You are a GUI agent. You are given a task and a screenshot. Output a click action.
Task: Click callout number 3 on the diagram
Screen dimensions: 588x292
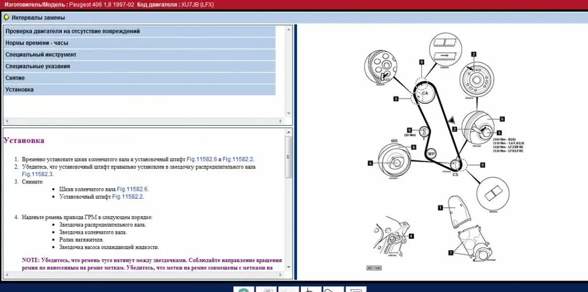point(396,99)
